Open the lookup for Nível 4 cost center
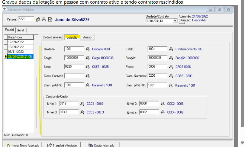 [163, 112]
